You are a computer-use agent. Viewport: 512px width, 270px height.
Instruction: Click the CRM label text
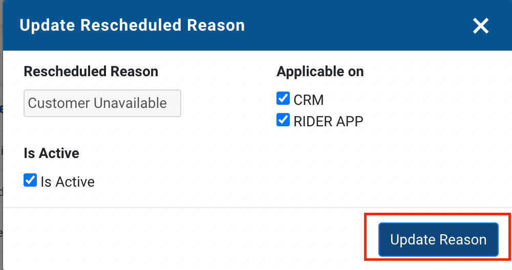pos(309,99)
